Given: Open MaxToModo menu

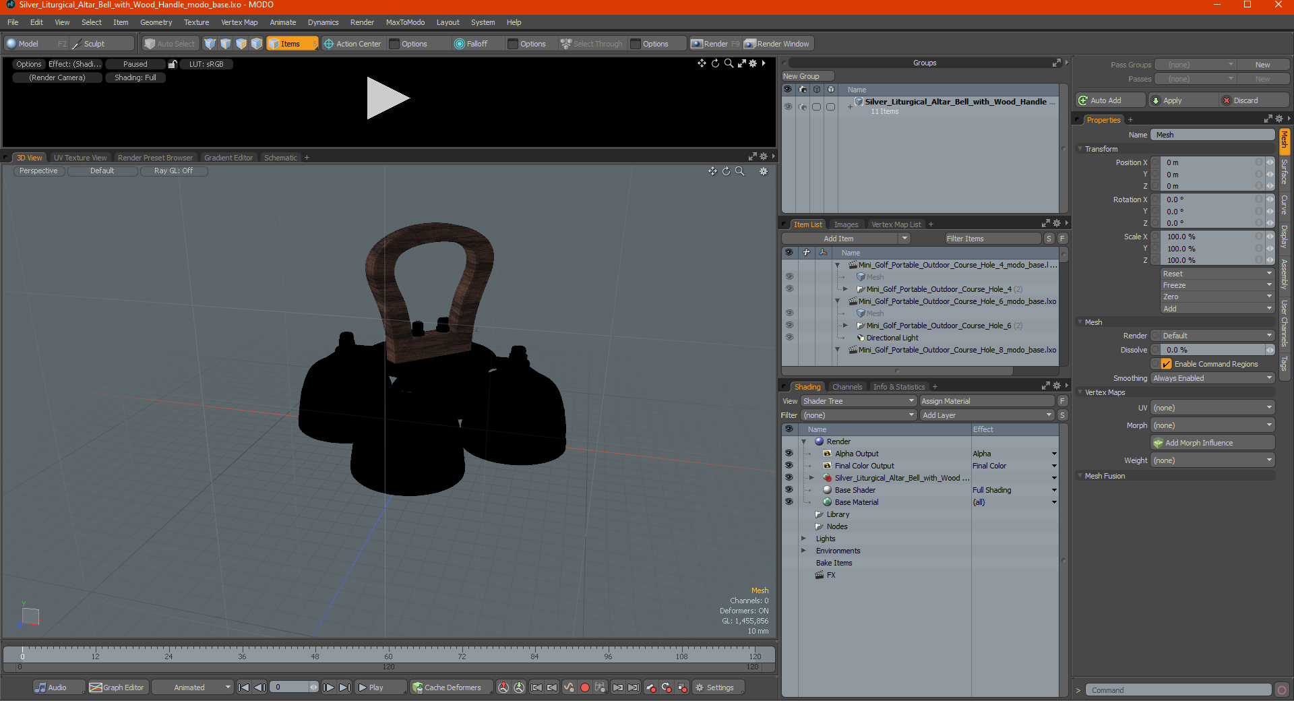Looking at the screenshot, I should pyautogui.click(x=405, y=22).
